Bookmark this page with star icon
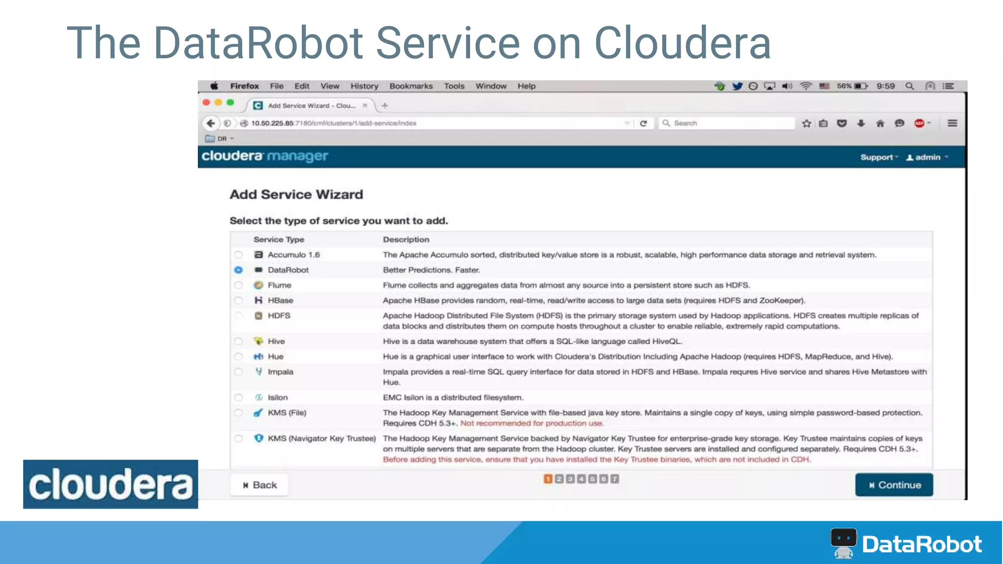 pyautogui.click(x=807, y=123)
